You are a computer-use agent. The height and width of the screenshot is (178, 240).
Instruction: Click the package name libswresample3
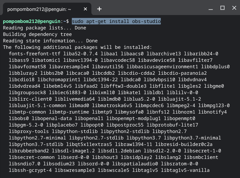point(75,170)
